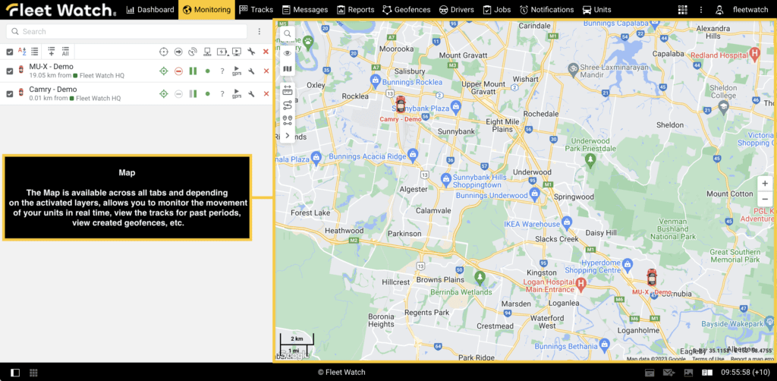This screenshot has width=777, height=381.
Task: Switch to the Geofences tab
Action: (x=406, y=10)
